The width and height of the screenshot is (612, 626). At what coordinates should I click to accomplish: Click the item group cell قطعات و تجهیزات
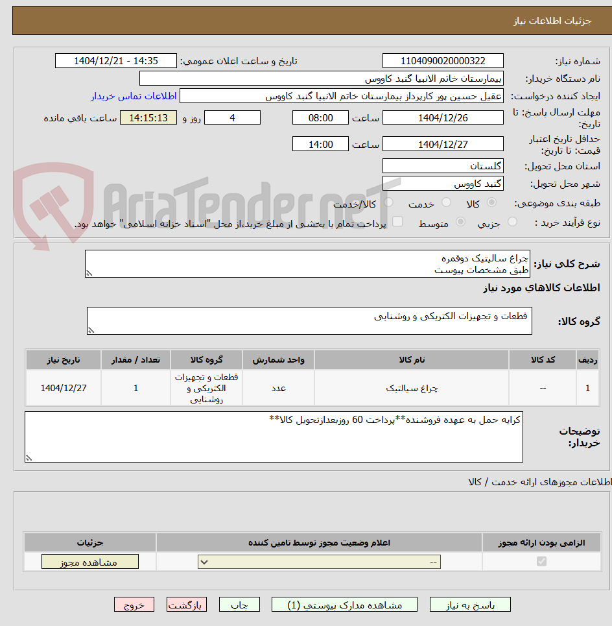[206, 388]
